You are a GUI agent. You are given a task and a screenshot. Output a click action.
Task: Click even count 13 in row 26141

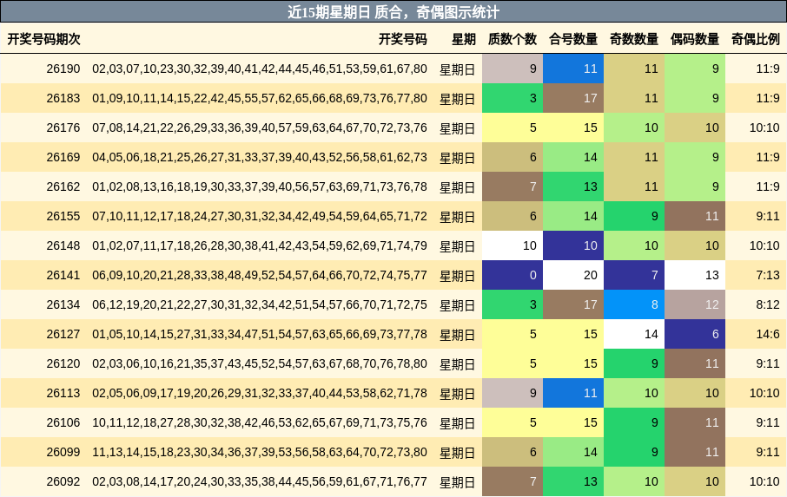click(x=695, y=275)
